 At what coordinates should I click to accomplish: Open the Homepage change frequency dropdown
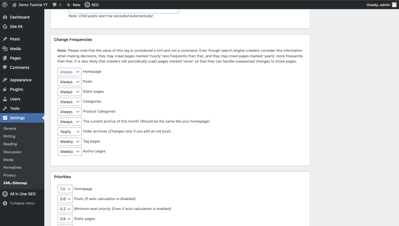[70, 72]
